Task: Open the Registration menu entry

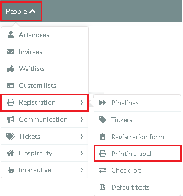Action: coord(45,103)
